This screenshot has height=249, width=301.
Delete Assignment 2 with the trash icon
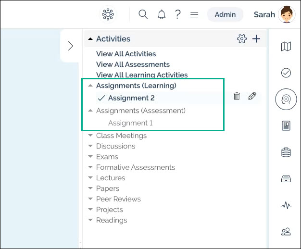237,96
